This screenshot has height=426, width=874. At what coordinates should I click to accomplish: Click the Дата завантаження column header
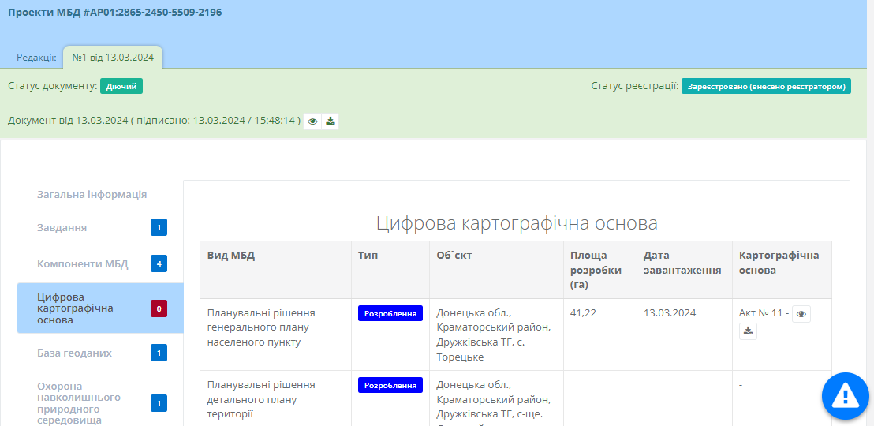click(682, 263)
